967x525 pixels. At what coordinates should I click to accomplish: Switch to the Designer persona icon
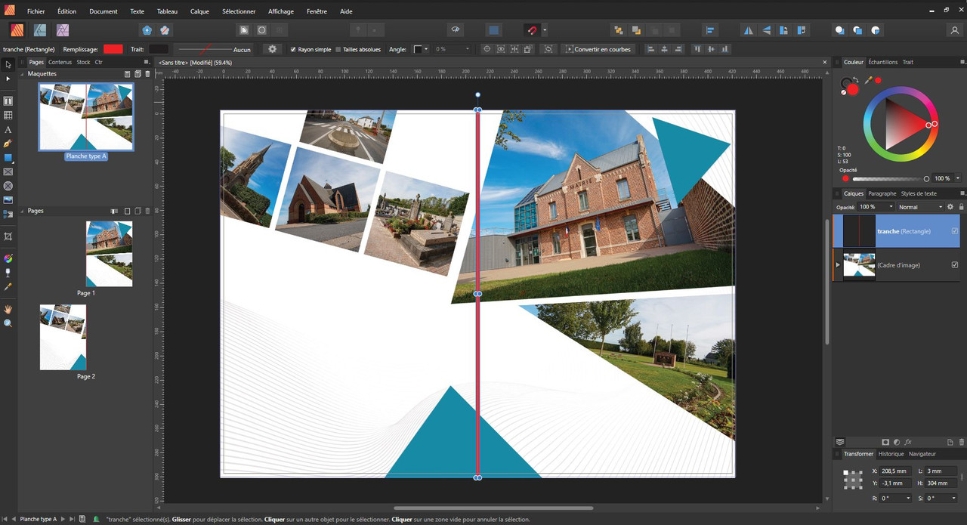(40, 30)
